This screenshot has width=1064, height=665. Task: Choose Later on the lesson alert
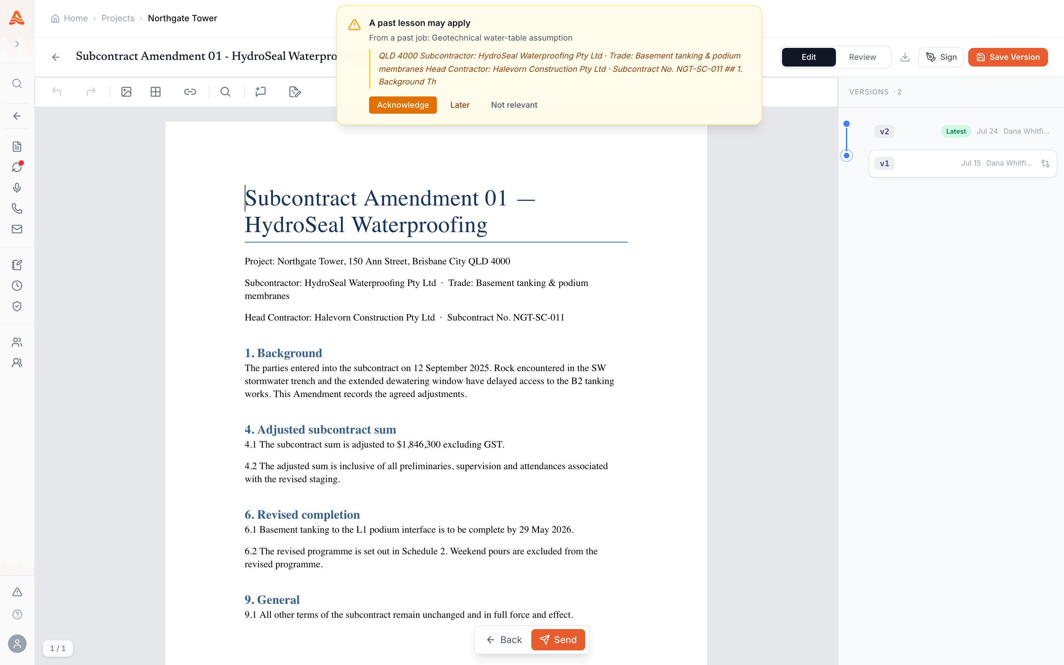tap(460, 105)
